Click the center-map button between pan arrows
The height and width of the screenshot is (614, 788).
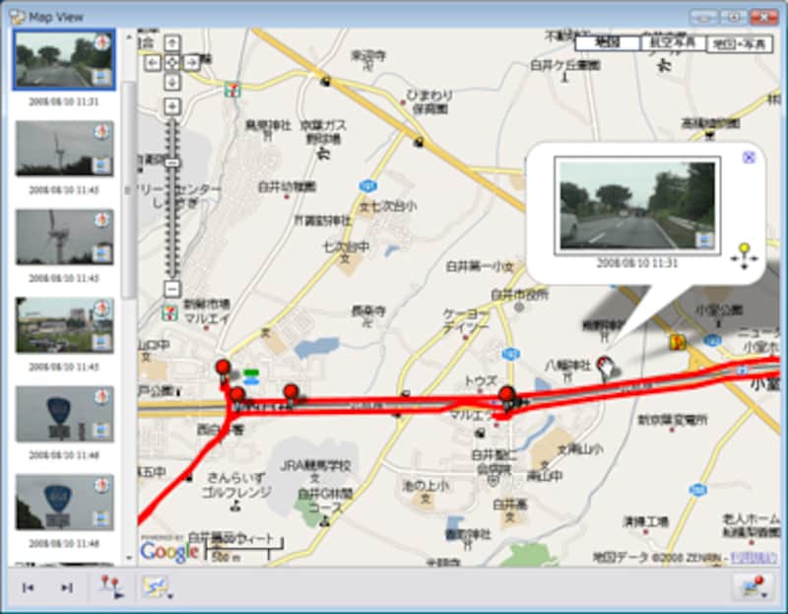click(172, 62)
